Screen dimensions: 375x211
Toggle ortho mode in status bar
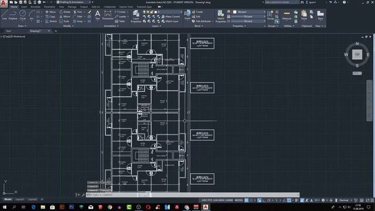tap(264, 200)
